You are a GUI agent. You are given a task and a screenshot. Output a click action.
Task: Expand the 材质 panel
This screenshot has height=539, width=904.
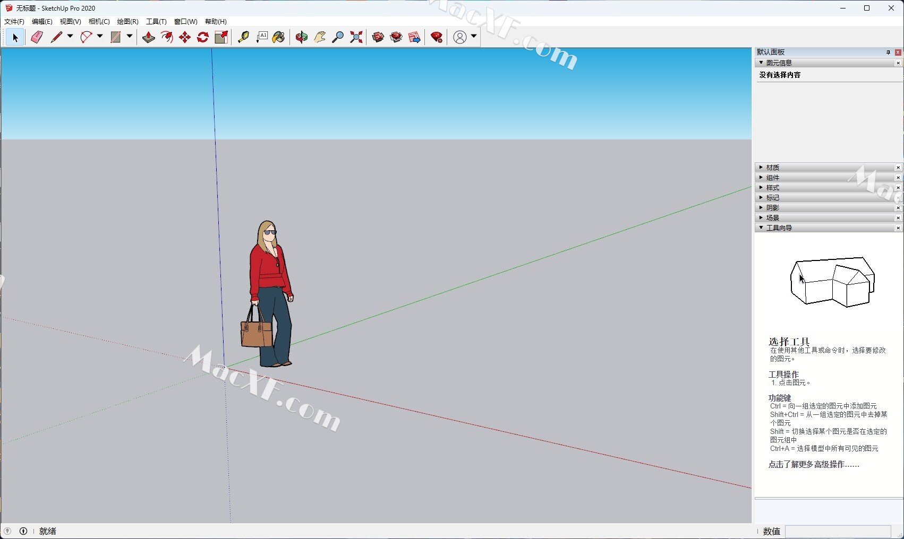point(772,168)
